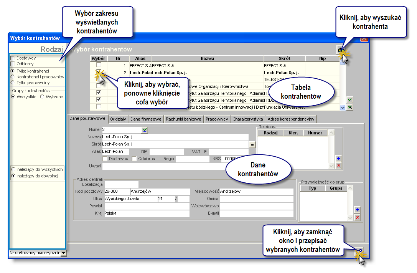Switch to the Charakterystyka tab
417x273 pixels.
(x=248, y=119)
